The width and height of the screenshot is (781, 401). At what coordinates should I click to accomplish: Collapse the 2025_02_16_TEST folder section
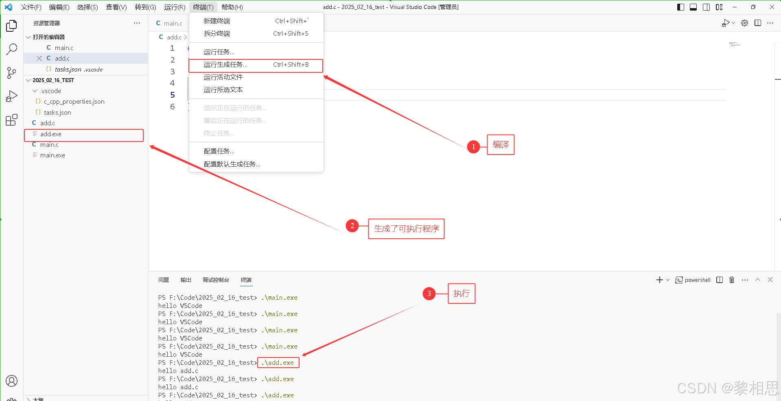point(28,80)
